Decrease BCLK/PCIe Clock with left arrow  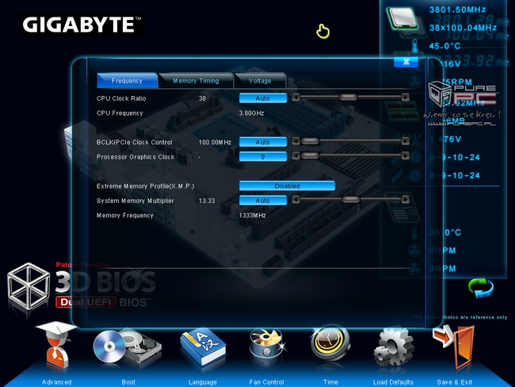point(296,141)
